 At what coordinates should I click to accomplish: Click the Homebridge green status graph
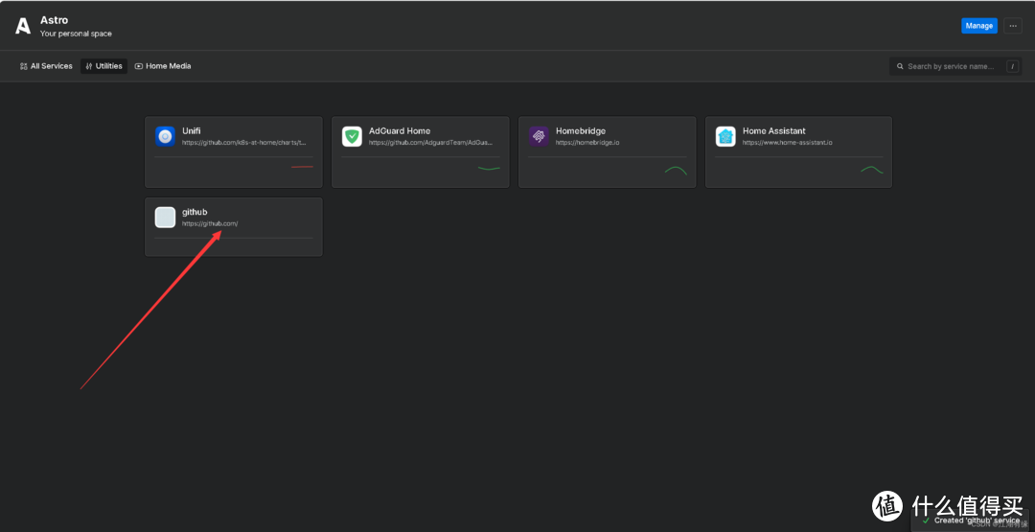point(676,170)
